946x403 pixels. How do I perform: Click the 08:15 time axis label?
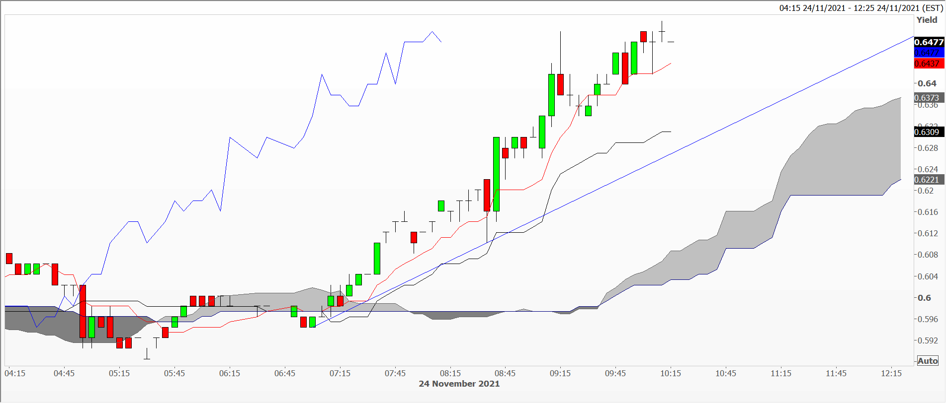pos(450,373)
